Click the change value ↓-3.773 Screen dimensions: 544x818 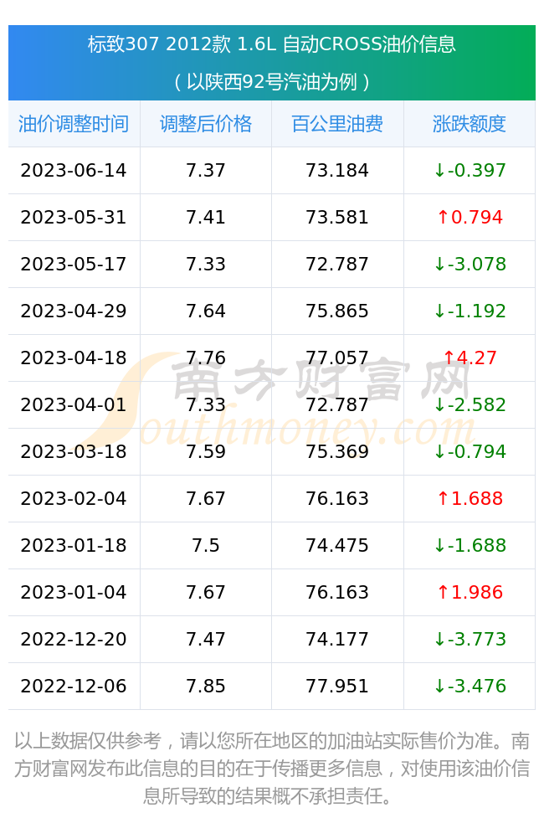[470, 640]
